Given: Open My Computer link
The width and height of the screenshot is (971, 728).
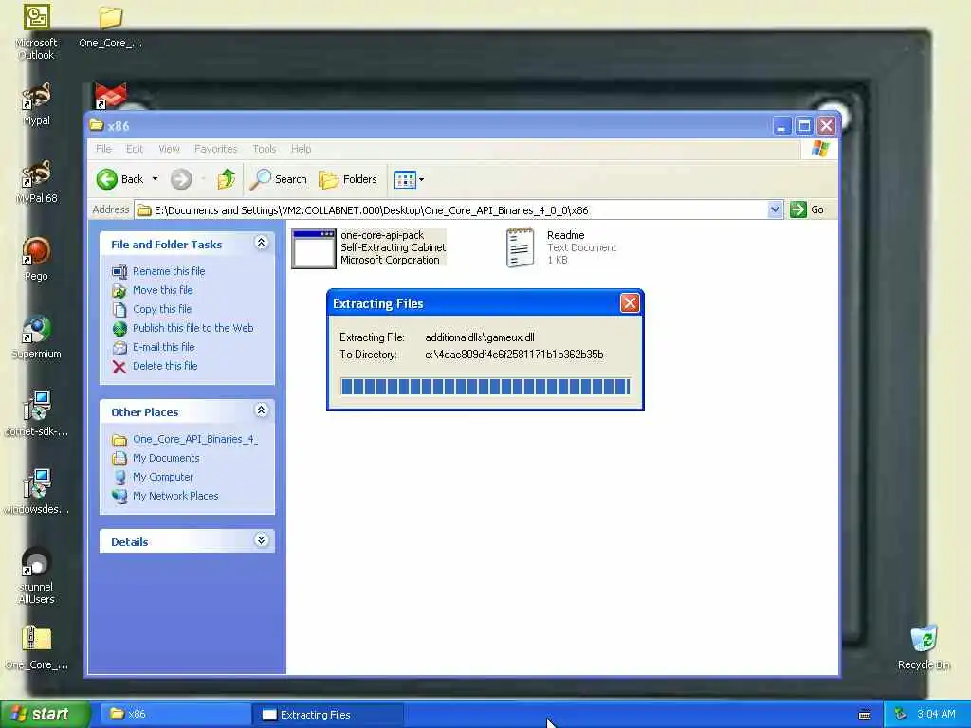Looking at the screenshot, I should (163, 477).
